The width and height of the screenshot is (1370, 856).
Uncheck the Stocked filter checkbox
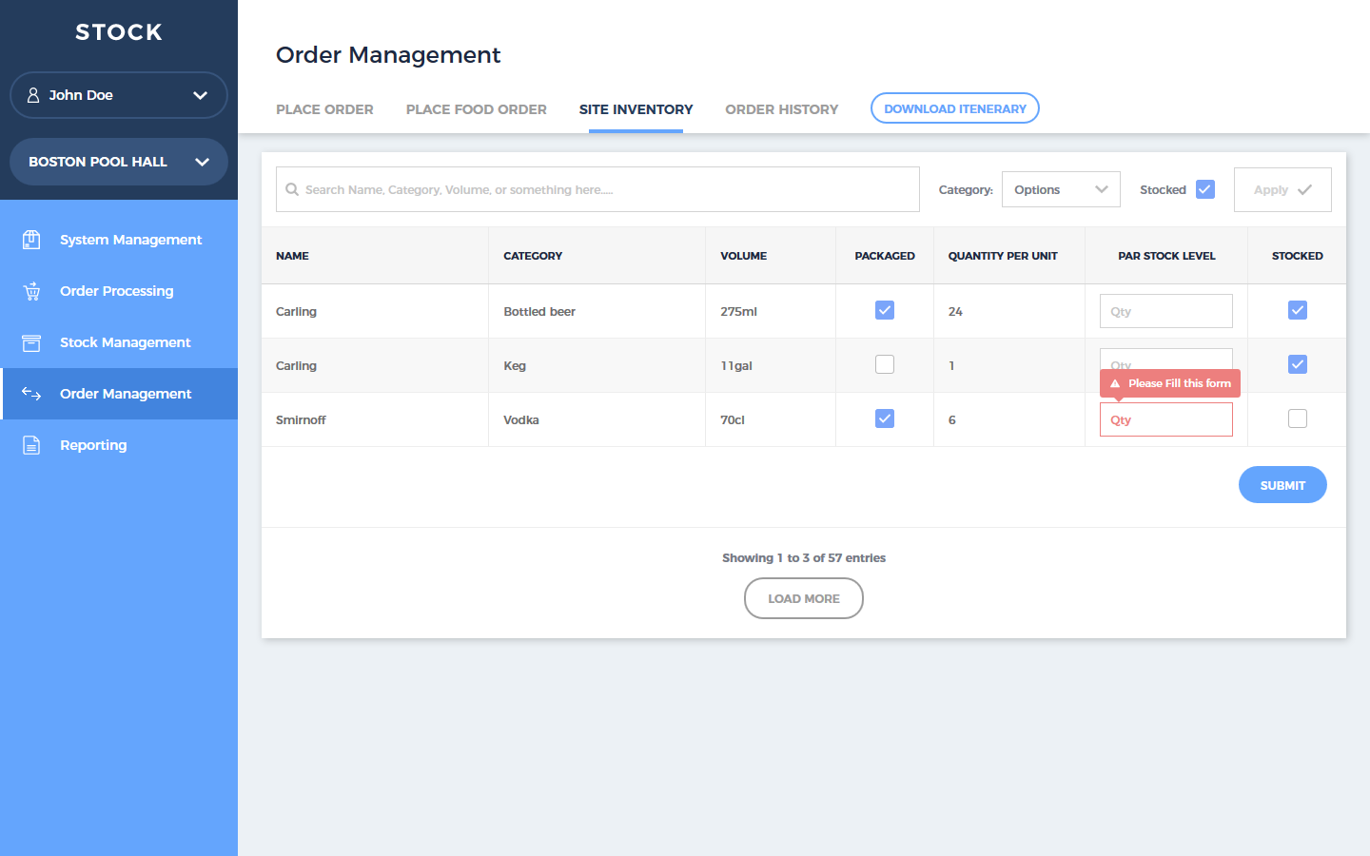(x=1204, y=189)
